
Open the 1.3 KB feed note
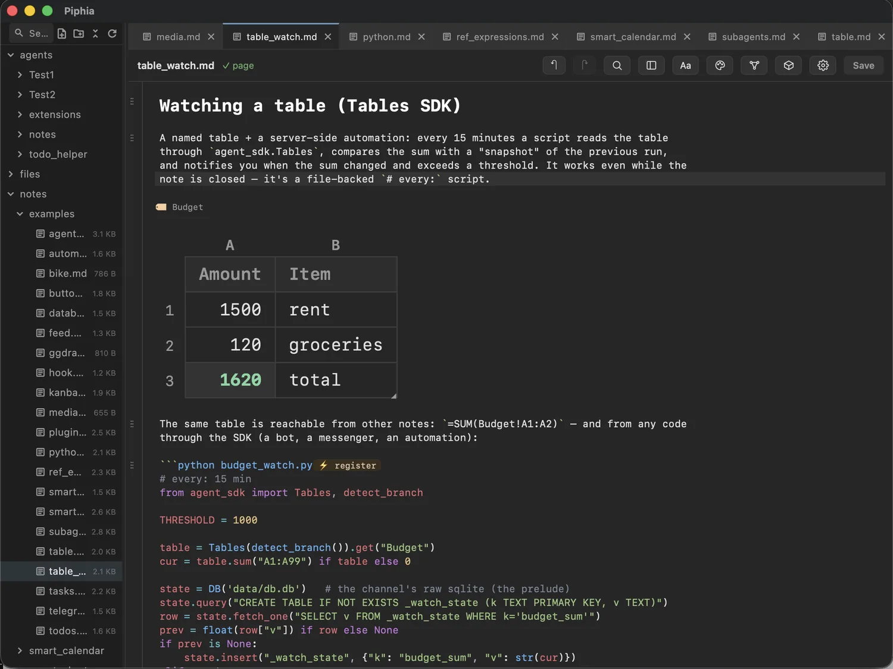click(62, 333)
